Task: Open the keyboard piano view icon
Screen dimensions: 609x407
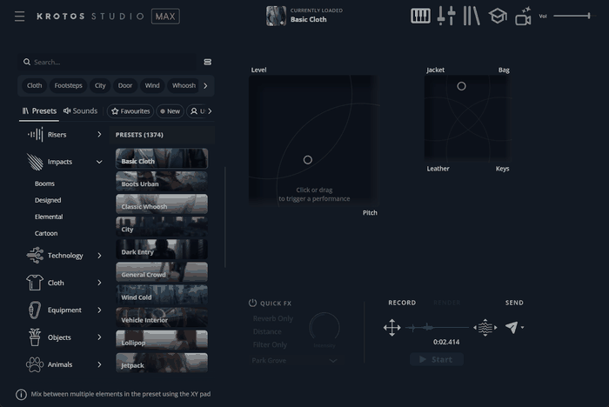Action: click(420, 16)
